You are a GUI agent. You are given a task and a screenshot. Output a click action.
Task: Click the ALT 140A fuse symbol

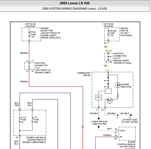tap(32, 120)
